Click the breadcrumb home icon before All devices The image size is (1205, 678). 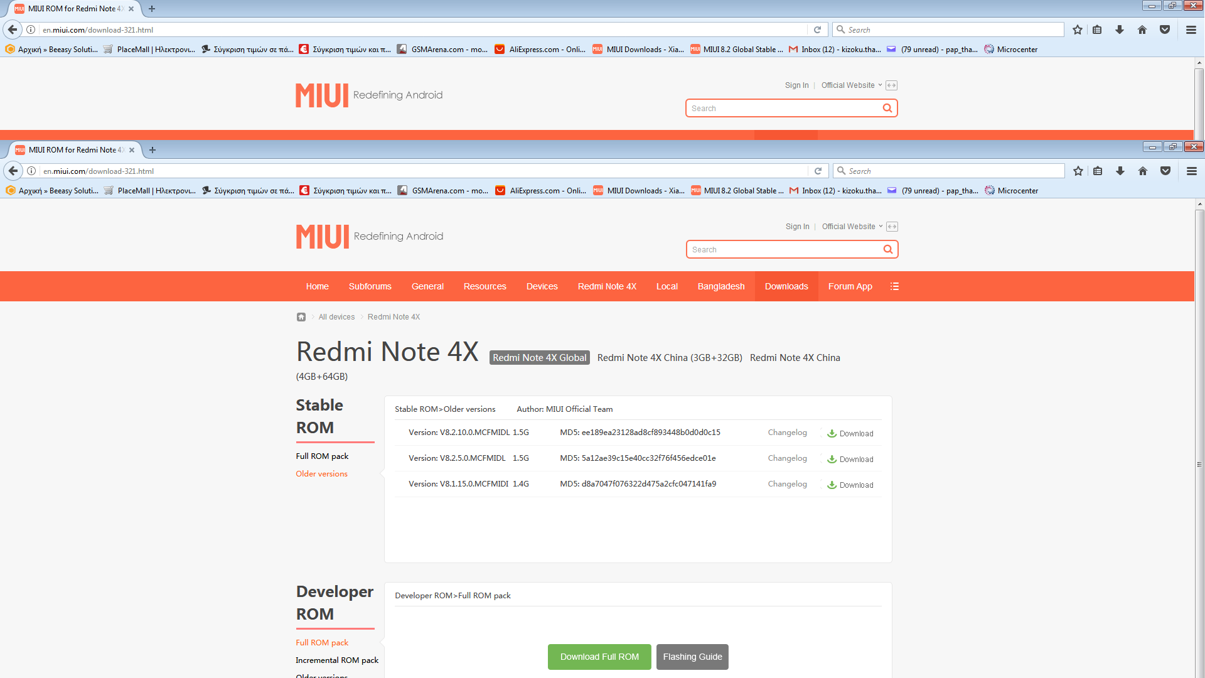[301, 317]
